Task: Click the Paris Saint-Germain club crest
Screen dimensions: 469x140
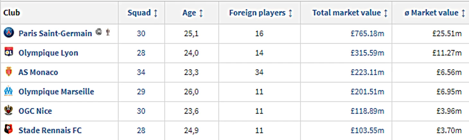Action: [9, 32]
